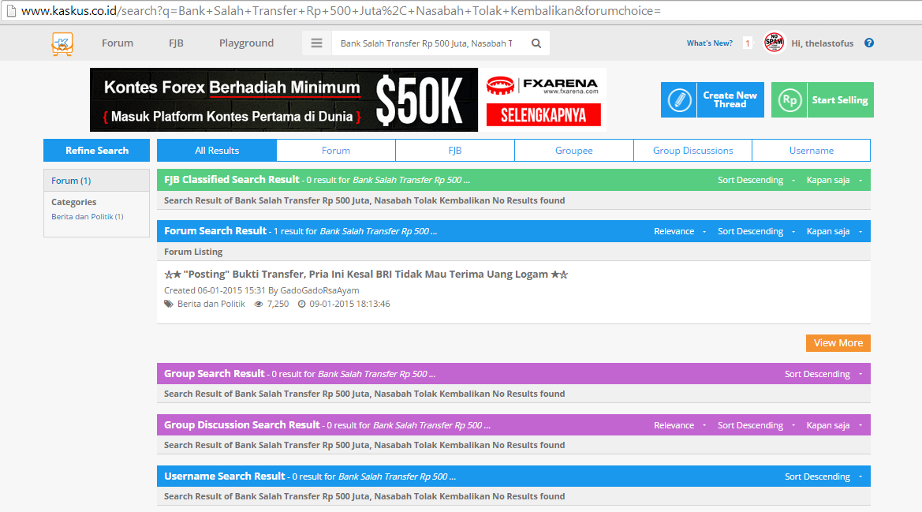Click the Refine Search button
Screen dimensions: 922x512
(96, 151)
